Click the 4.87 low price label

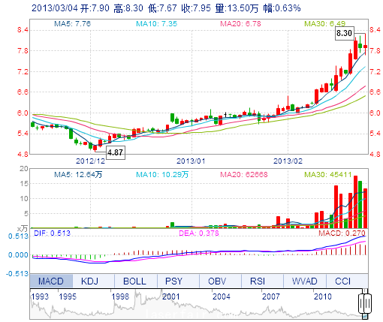click(x=116, y=152)
